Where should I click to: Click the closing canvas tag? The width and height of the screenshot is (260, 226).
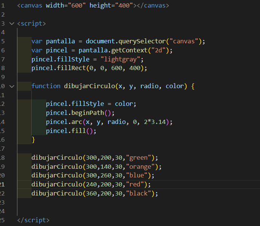(x=153, y=6)
